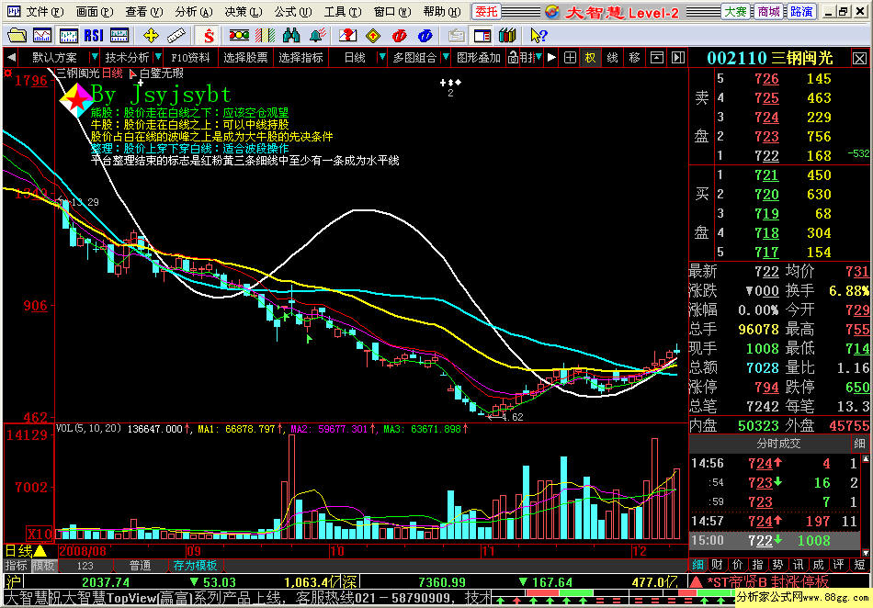873x608 pixels.
Task: Click the alarm bell alert icon
Action: coord(317,36)
